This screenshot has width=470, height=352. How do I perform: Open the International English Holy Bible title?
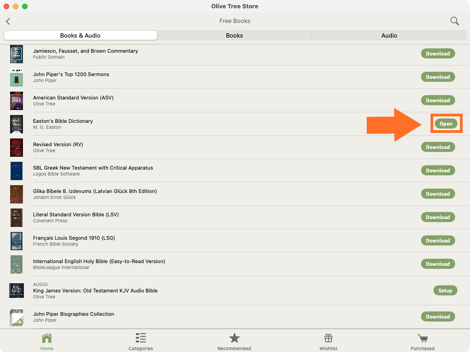click(99, 261)
